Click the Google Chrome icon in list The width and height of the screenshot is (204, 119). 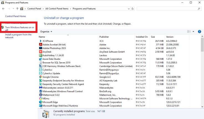pyautogui.click(x=40, y=77)
